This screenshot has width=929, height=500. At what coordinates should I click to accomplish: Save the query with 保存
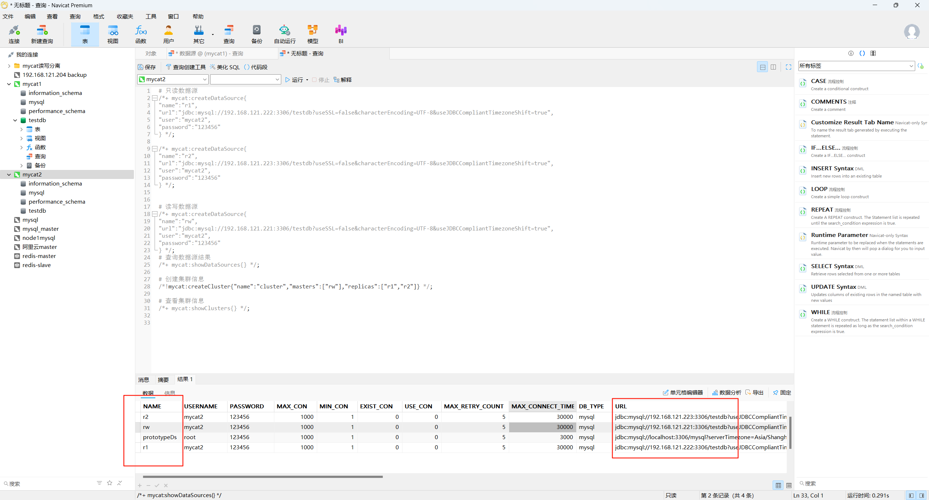pyautogui.click(x=147, y=67)
